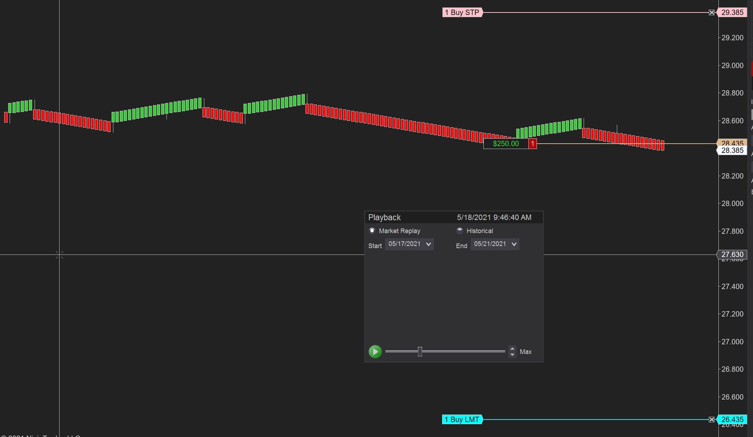753x437 pixels.
Task: Select the Historical radio button
Action: click(x=460, y=231)
